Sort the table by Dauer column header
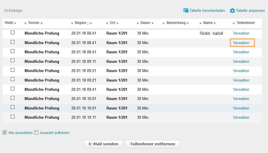This screenshot has height=153, width=268. click(146, 23)
